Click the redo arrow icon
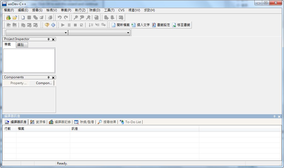This screenshot has height=168, width=284. click(x=66, y=17)
